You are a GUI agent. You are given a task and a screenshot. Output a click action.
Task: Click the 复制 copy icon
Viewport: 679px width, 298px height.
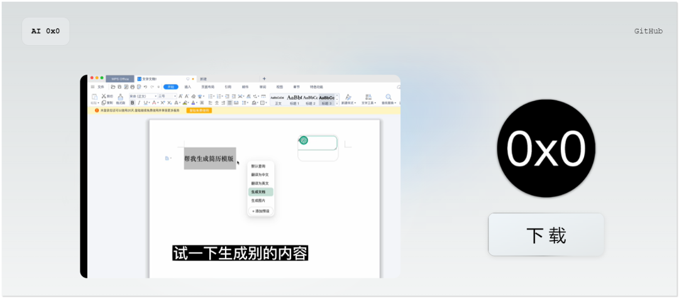pyautogui.click(x=104, y=103)
